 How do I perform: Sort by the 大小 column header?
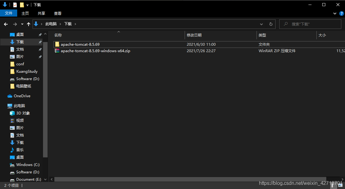pyautogui.click(x=322, y=35)
